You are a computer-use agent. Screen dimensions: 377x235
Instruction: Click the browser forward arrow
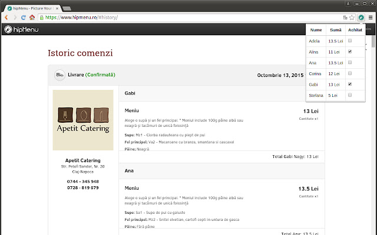[15, 17]
